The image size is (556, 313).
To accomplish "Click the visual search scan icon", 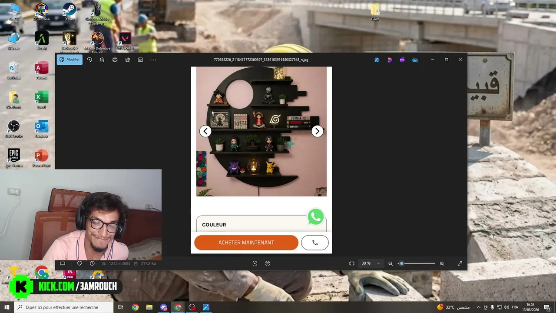I will click(255, 263).
